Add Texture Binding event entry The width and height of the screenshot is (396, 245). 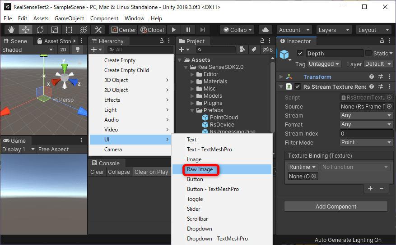370,188
